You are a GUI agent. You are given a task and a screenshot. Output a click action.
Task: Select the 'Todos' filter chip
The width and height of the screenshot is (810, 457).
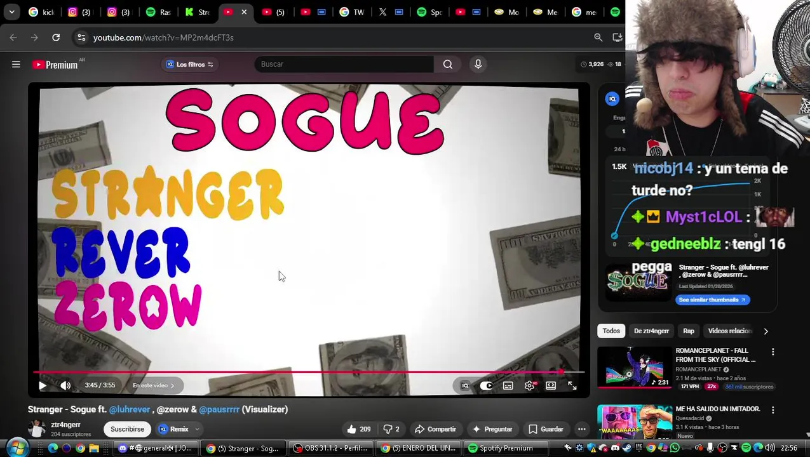(611, 331)
